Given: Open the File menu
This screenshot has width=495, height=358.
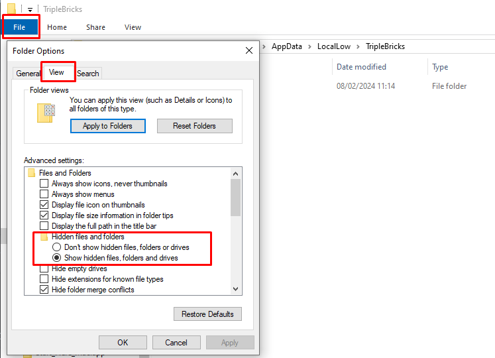Looking at the screenshot, I should [x=20, y=27].
